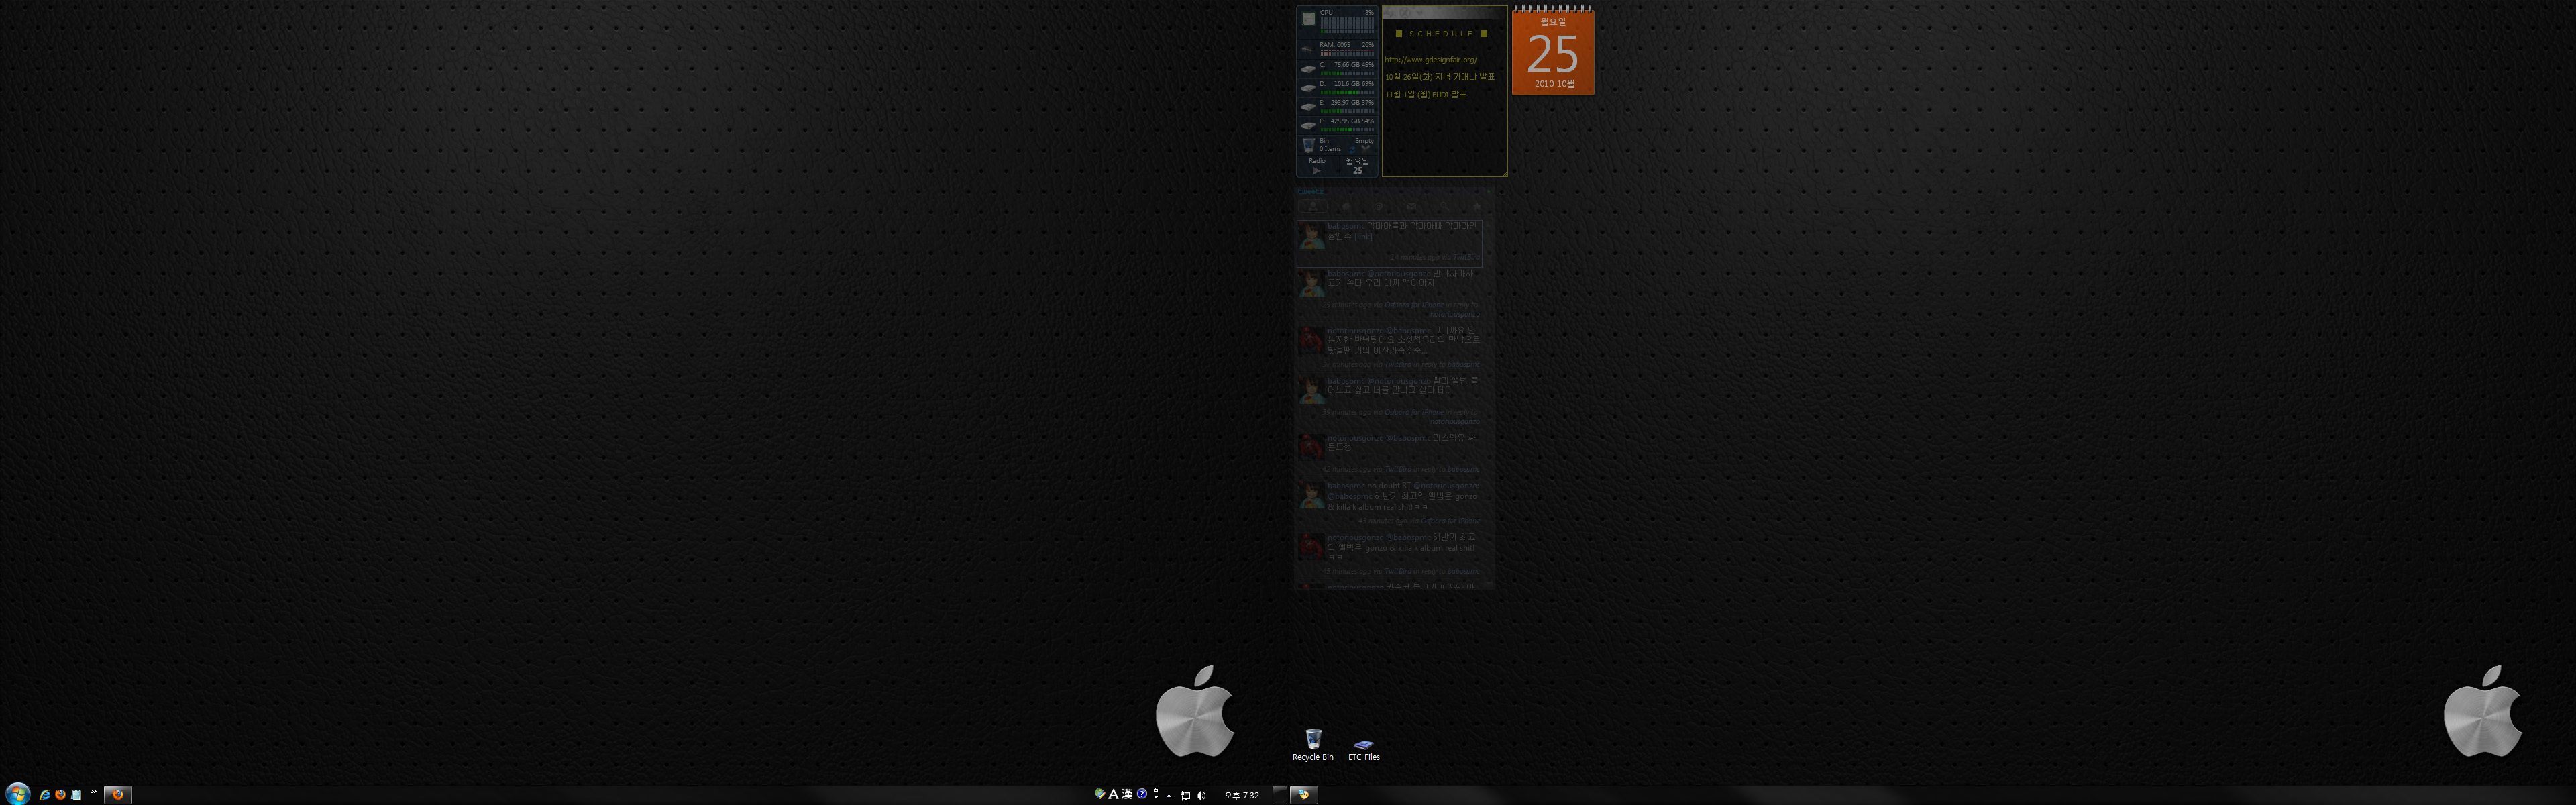Click the volume speaker tray icon
This screenshot has height=805, width=2576.
[1201, 796]
